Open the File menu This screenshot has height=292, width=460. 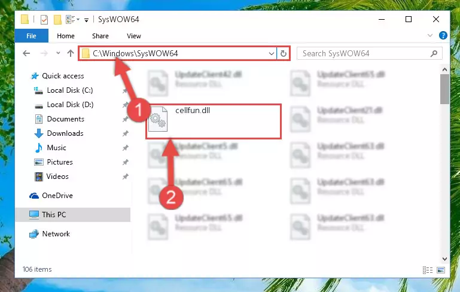pos(31,36)
